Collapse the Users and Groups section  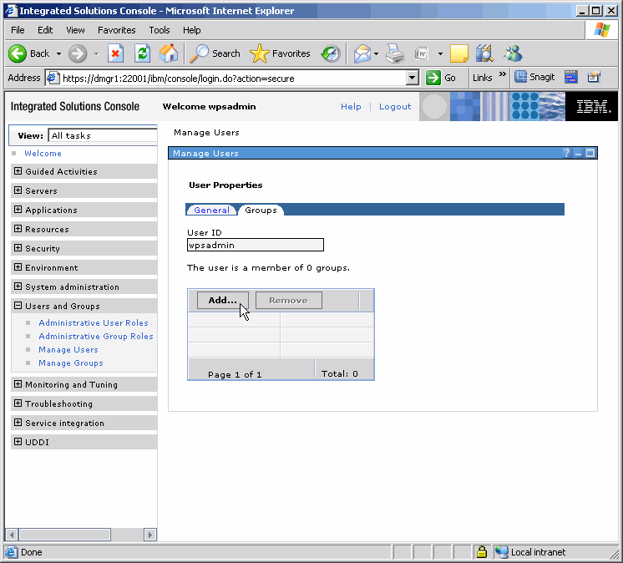point(18,306)
